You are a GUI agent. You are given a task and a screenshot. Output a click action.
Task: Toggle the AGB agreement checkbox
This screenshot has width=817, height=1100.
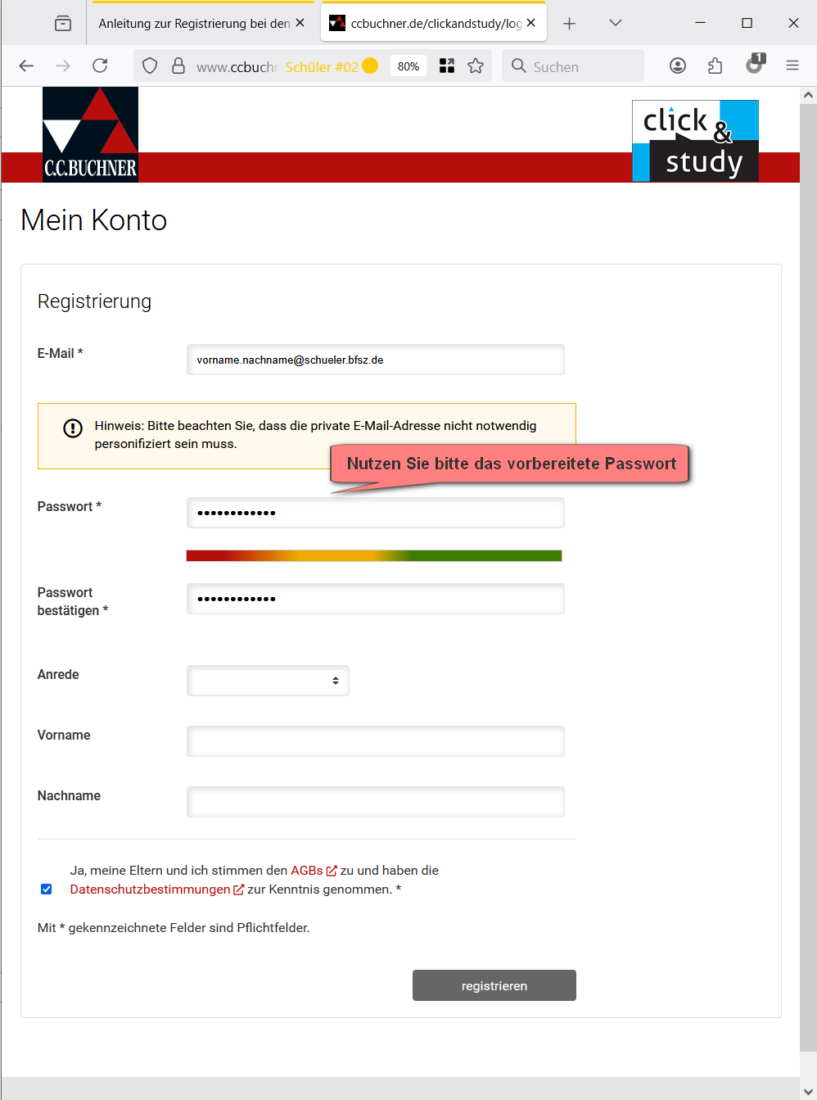47,890
